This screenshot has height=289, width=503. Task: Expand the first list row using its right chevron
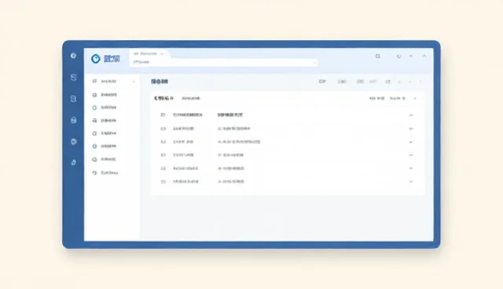411,115
